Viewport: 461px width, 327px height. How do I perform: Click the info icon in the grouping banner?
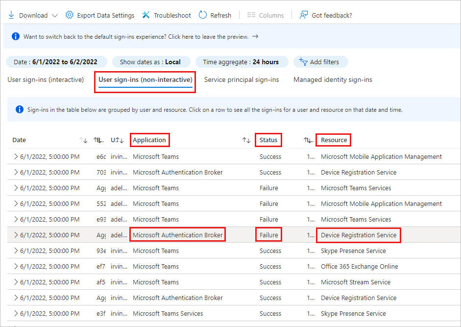(x=19, y=109)
